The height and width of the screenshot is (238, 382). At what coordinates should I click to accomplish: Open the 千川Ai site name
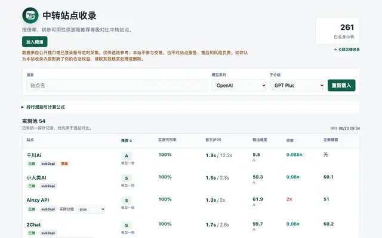(x=34, y=155)
